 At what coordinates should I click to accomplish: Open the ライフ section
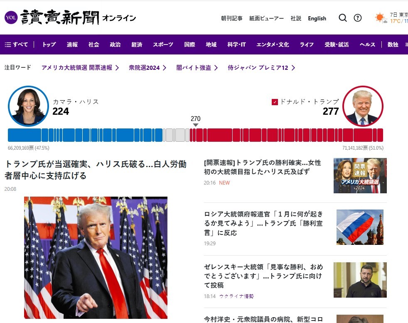pyautogui.click(x=307, y=44)
